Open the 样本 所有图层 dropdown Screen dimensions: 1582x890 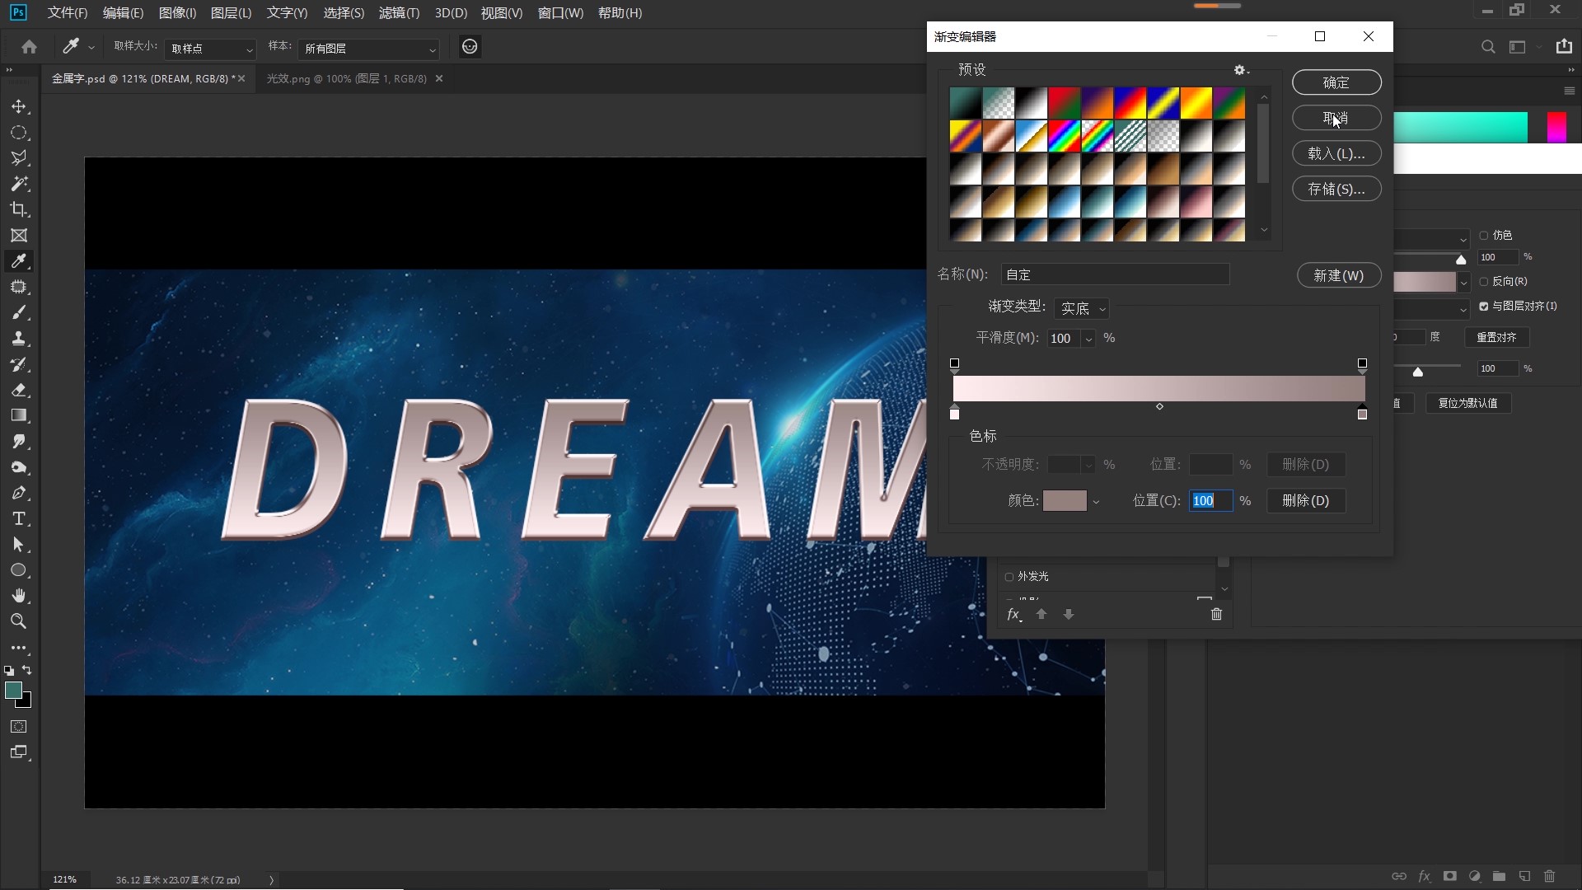pos(368,49)
